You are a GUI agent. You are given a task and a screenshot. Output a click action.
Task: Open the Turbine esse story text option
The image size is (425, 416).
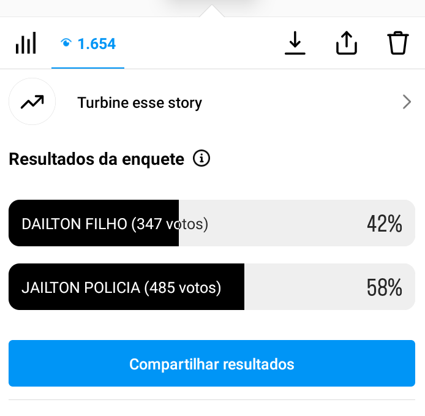click(140, 103)
